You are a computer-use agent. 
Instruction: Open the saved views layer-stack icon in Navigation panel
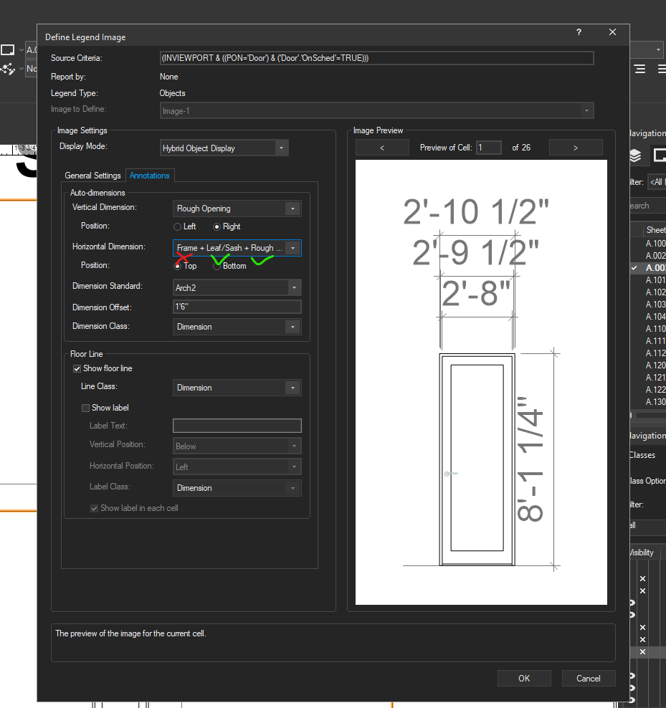[634, 155]
